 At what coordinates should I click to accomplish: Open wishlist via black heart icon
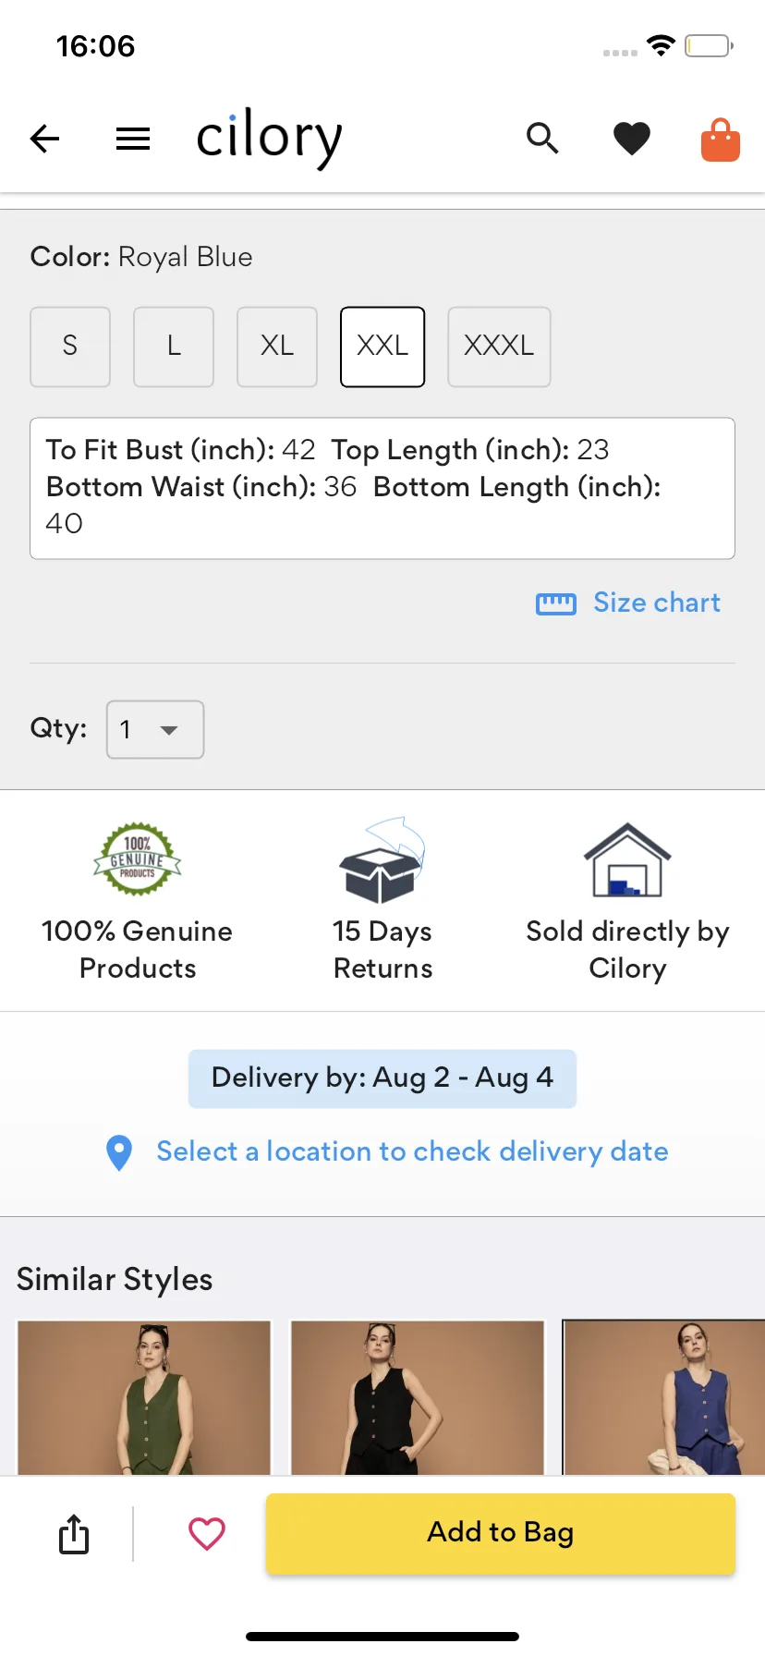click(632, 139)
